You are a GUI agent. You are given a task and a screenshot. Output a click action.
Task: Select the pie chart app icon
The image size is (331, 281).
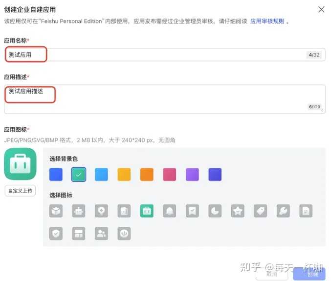coord(215,211)
